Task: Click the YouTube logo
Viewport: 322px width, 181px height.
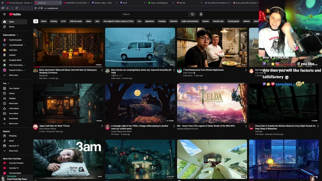Action: point(15,14)
